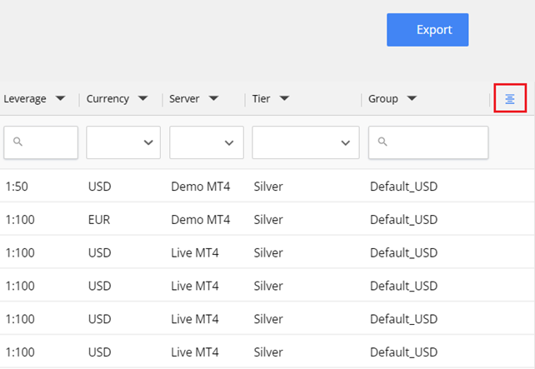Focus the Leverage filter search field
535x369 pixels.
pos(48,142)
